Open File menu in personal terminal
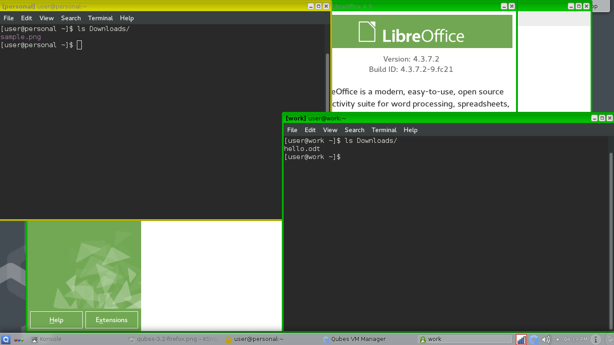Screen dimensions: 614x345 click(x=9, y=18)
